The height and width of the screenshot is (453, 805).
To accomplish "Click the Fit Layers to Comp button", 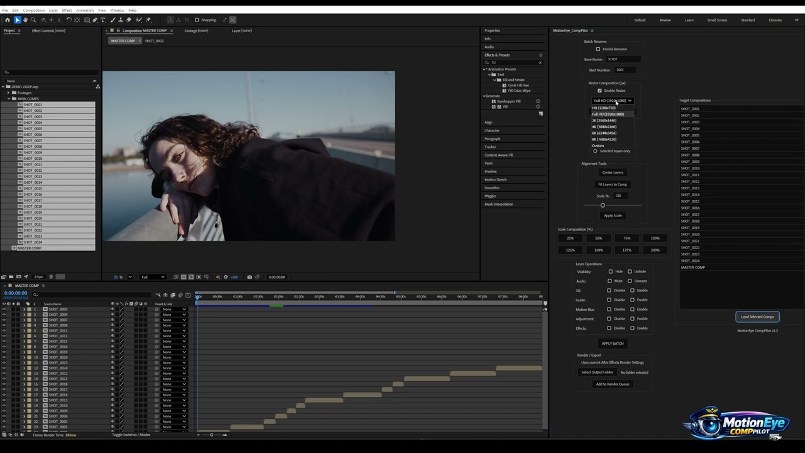I will [613, 184].
